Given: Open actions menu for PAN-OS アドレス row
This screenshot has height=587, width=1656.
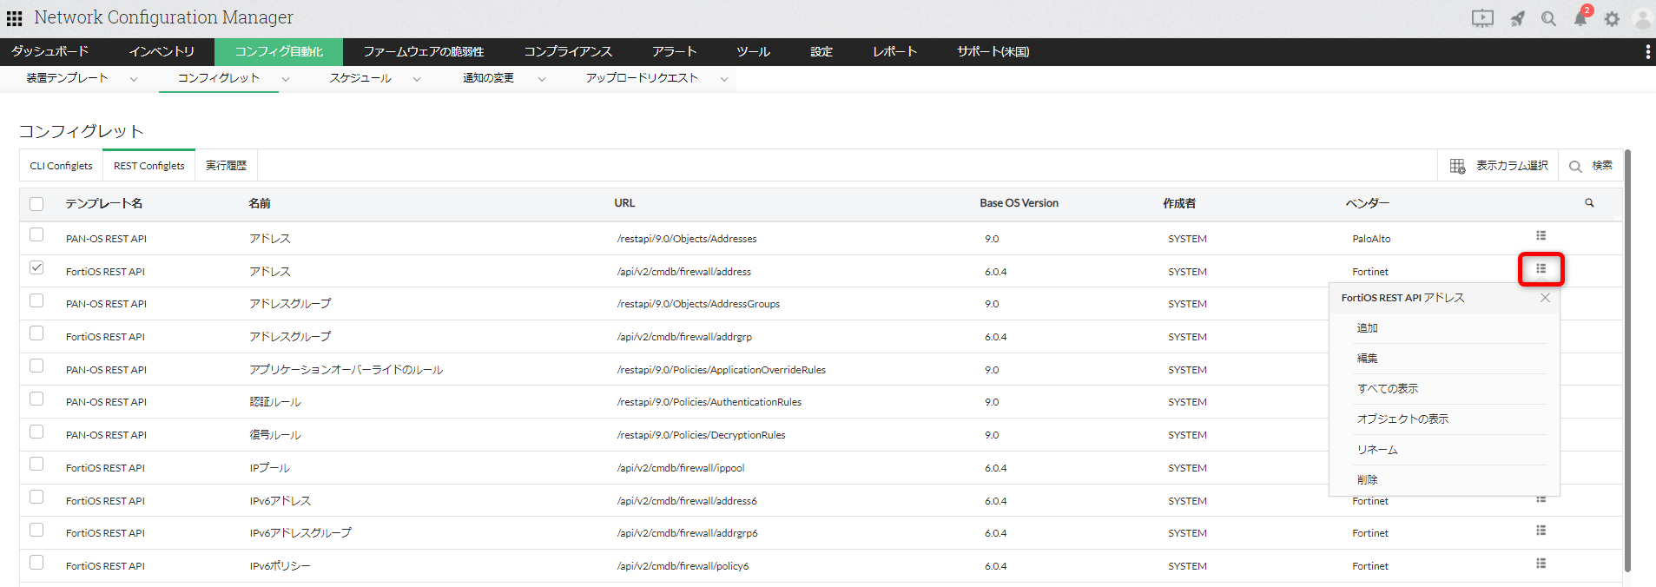Looking at the screenshot, I should 1541,236.
